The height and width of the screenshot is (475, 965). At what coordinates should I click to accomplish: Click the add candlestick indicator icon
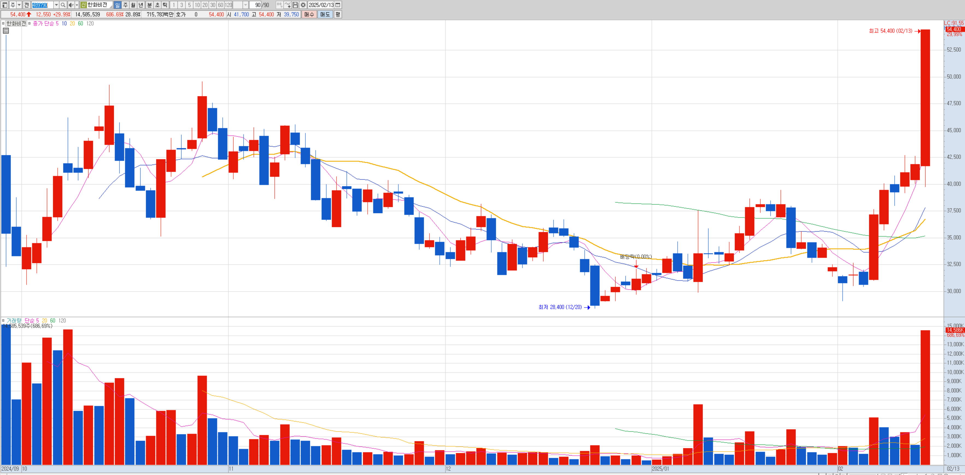pos(280,5)
